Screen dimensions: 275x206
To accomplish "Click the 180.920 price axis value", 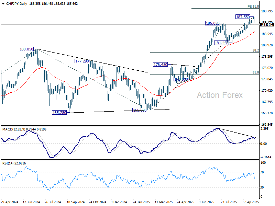I will tap(267, 45).
